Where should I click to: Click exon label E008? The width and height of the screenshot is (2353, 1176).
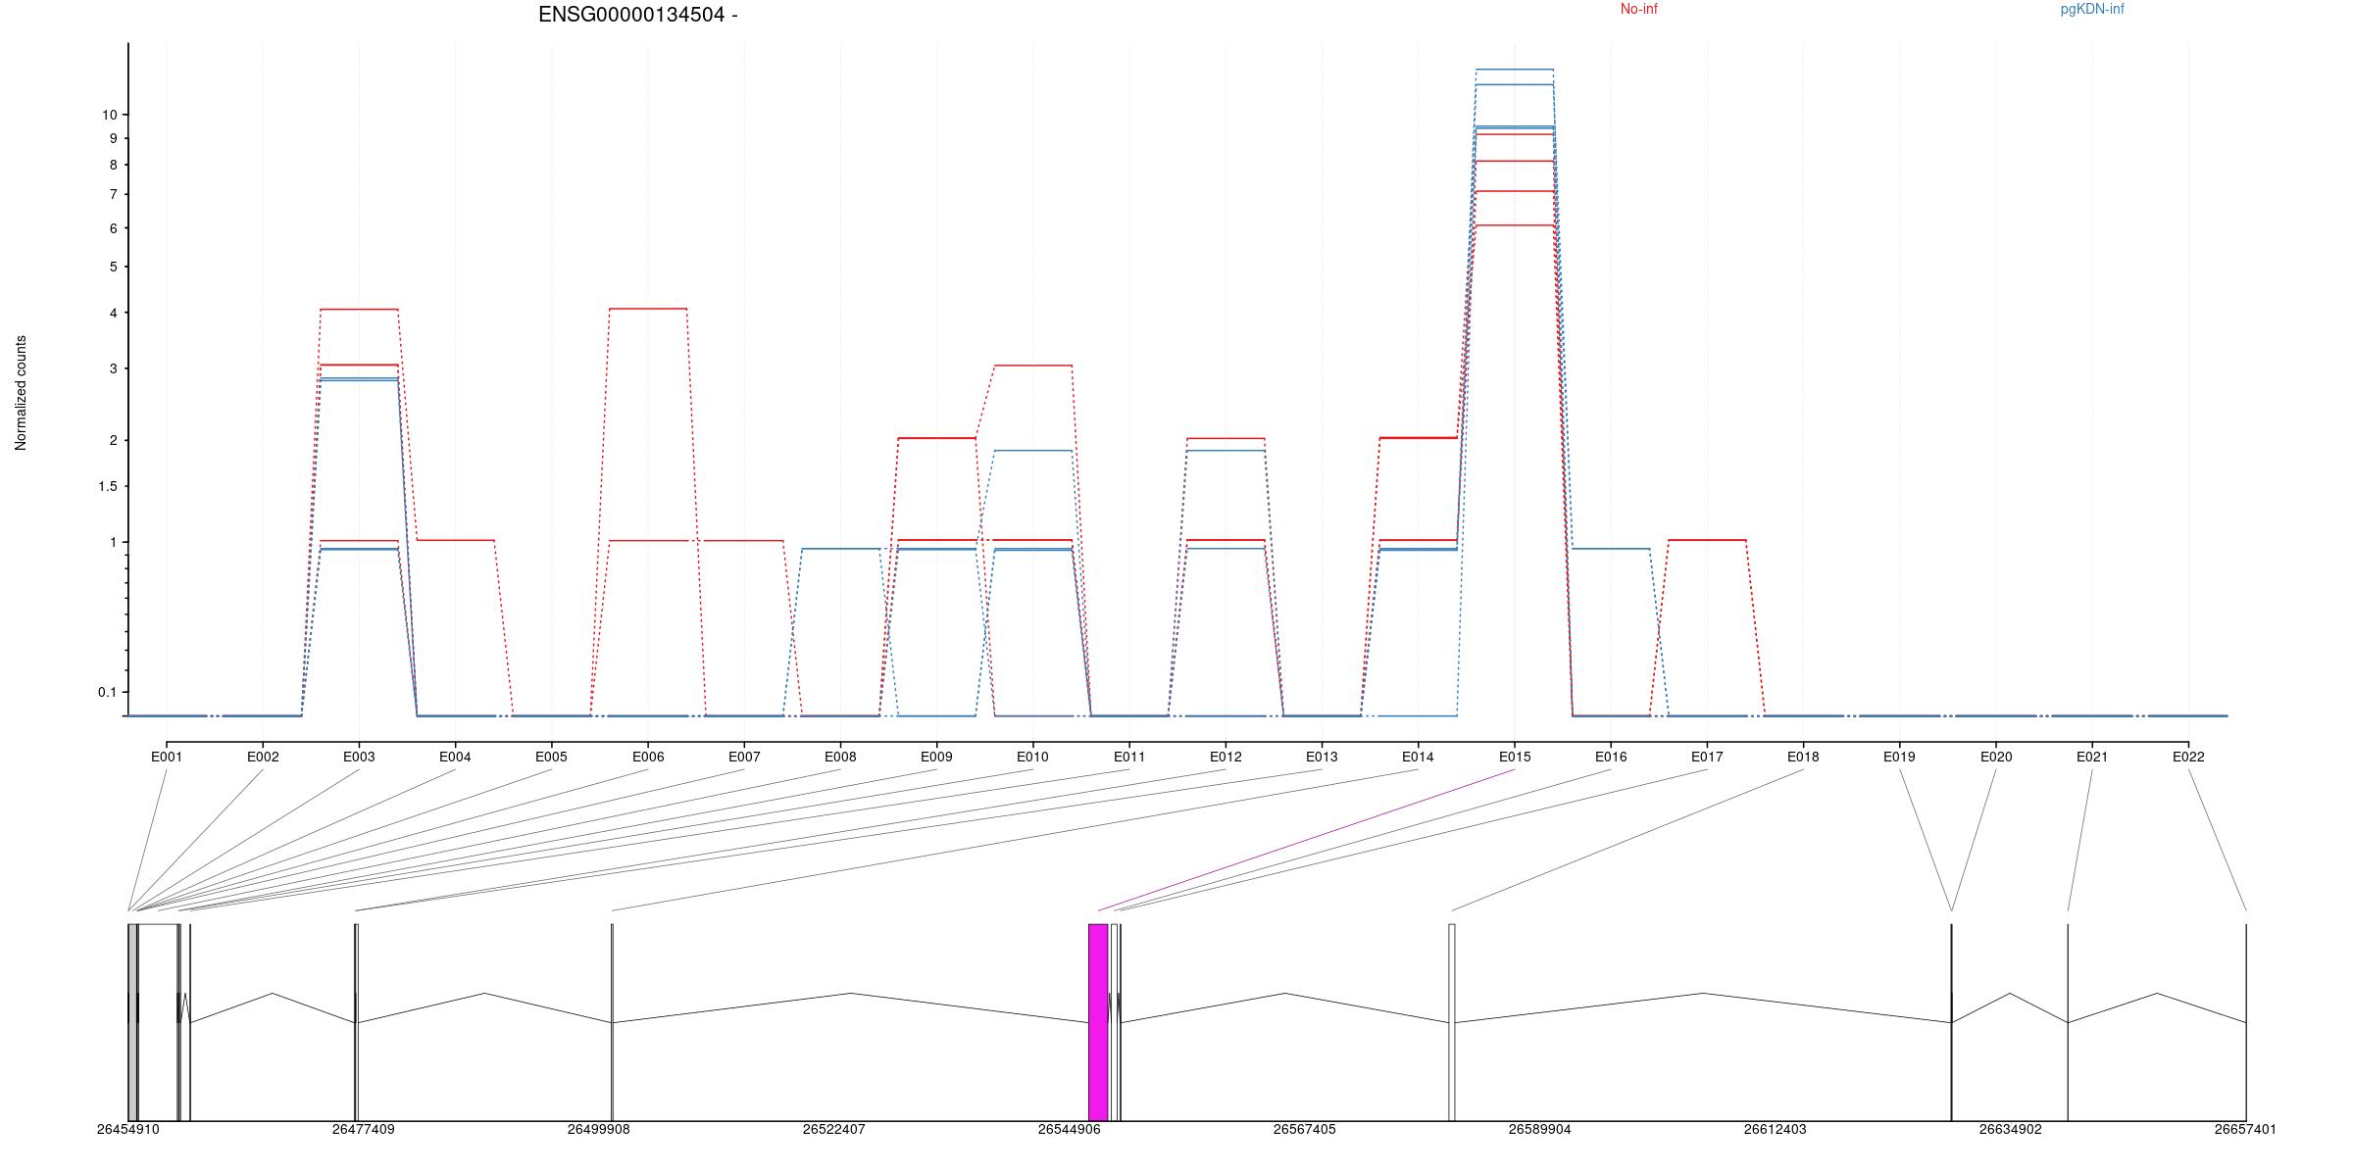pos(840,757)
